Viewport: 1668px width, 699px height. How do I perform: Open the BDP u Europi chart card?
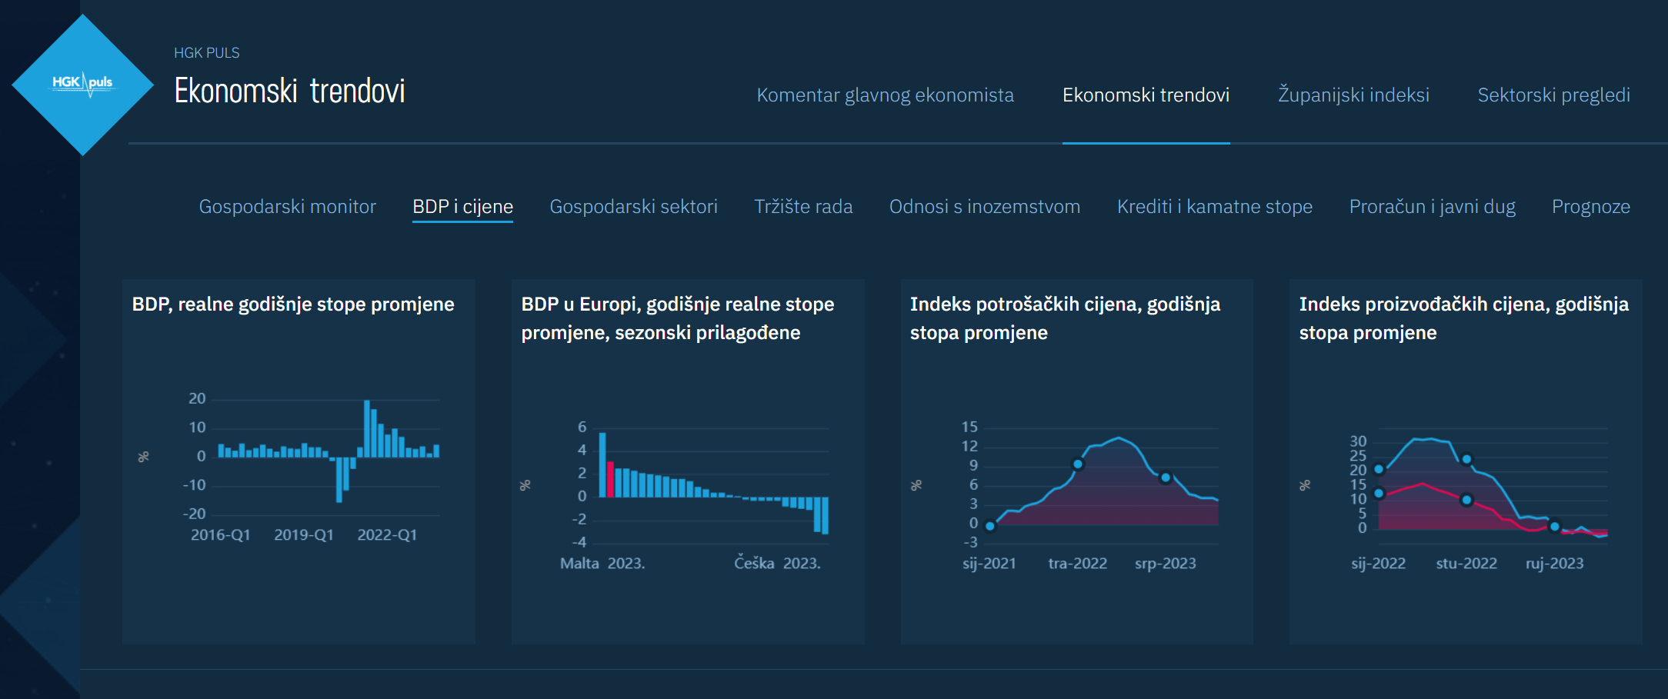pos(688,461)
